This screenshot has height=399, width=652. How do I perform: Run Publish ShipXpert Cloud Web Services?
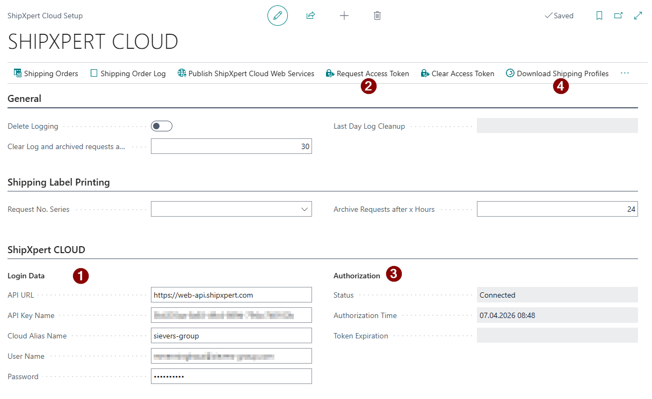click(x=245, y=73)
